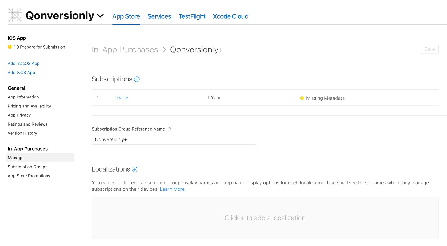
Task: Click the Save button
Action: pos(430,49)
